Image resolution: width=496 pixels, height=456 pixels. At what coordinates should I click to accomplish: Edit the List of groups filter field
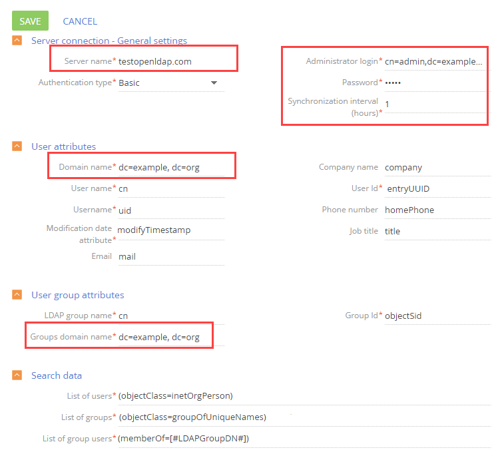pyautogui.click(x=305, y=417)
